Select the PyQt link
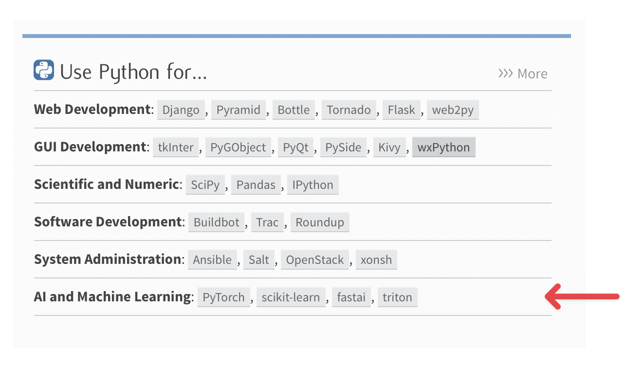Screen dimensions: 626x369 pyautogui.click(x=295, y=147)
